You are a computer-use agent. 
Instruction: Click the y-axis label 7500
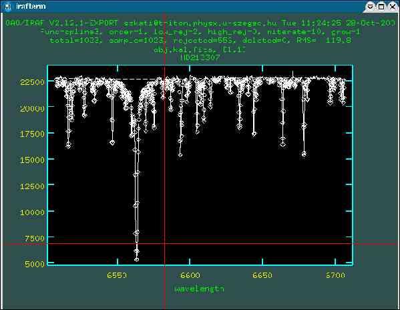tap(35, 239)
